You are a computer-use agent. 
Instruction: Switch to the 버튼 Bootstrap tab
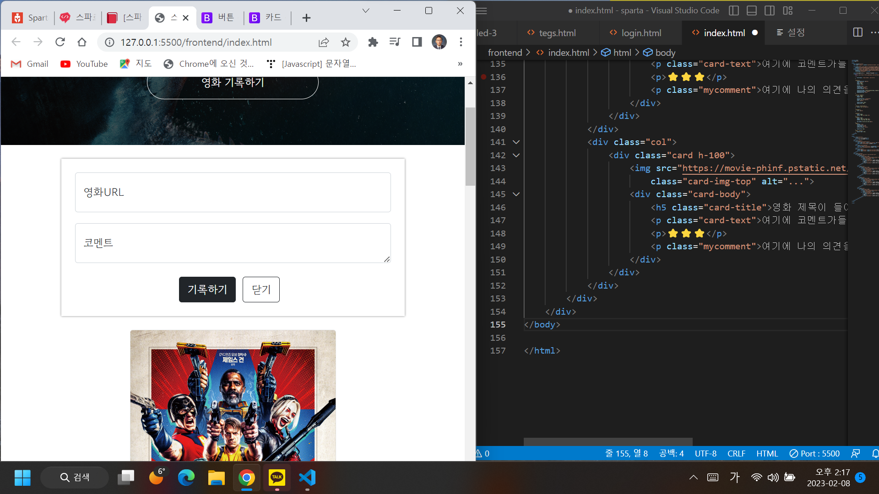pos(219,18)
